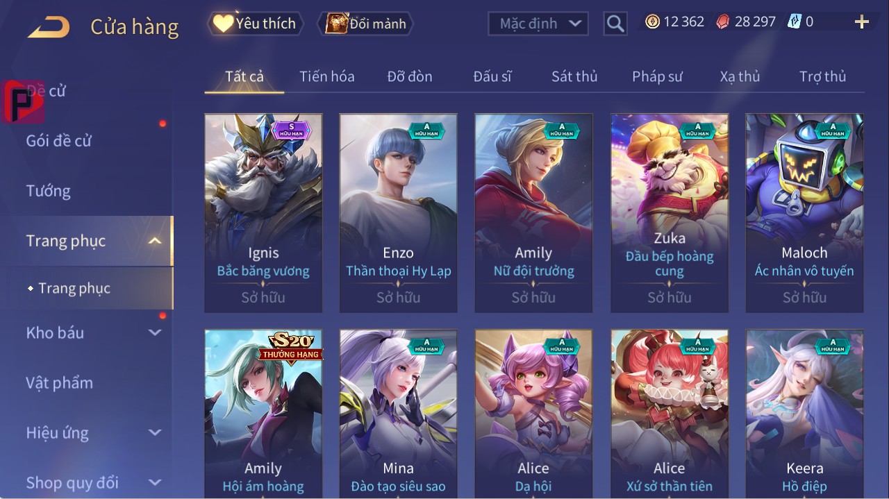Expand the Shop quy đổi section
Image resolution: width=889 pixels, height=499 pixels.
155,482
